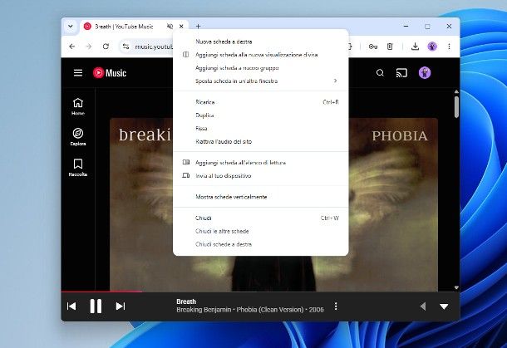Maximize the Chrome window

click(x=427, y=27)
